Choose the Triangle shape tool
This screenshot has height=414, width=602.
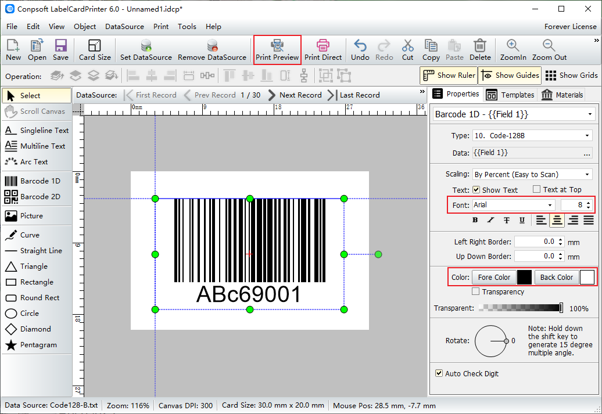coord(37,267)
